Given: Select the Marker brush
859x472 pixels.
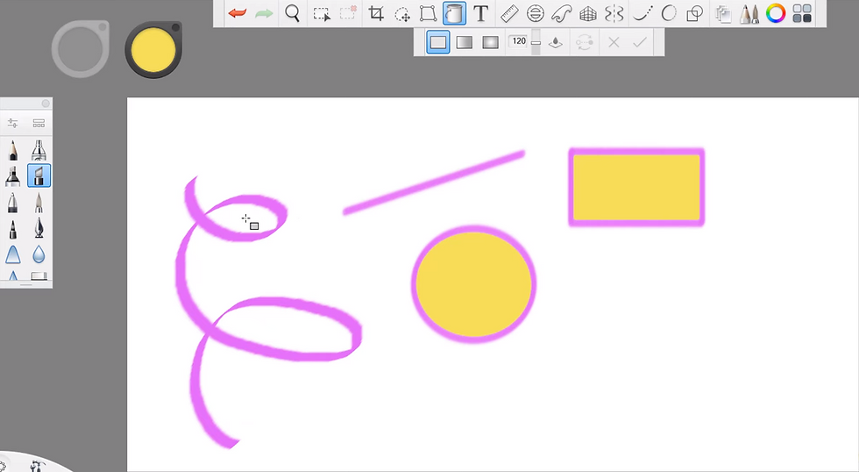Looking at the screenshot, I should (x=12, y=176).
